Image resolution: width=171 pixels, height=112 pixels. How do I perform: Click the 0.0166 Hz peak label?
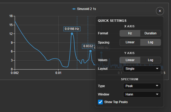click(x=72, y=29)
